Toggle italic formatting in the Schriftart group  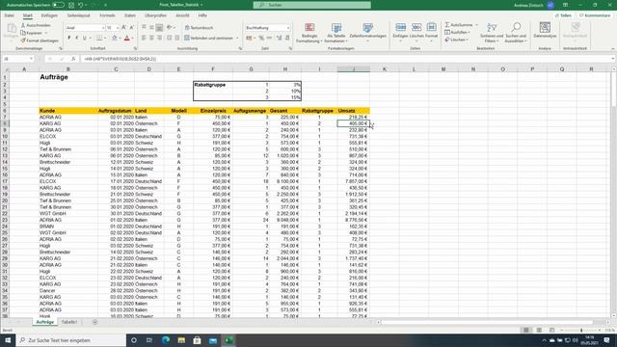click(77, 38)
